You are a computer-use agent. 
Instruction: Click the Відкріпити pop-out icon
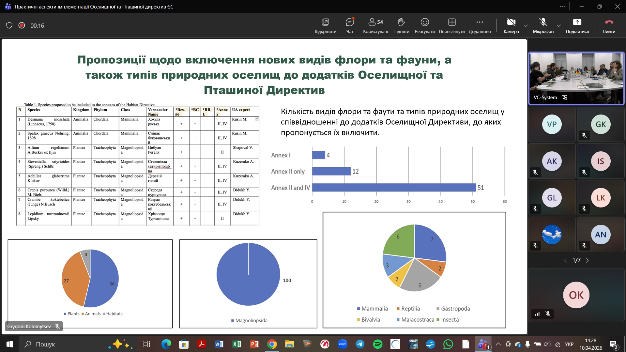[x=325, y=23]
